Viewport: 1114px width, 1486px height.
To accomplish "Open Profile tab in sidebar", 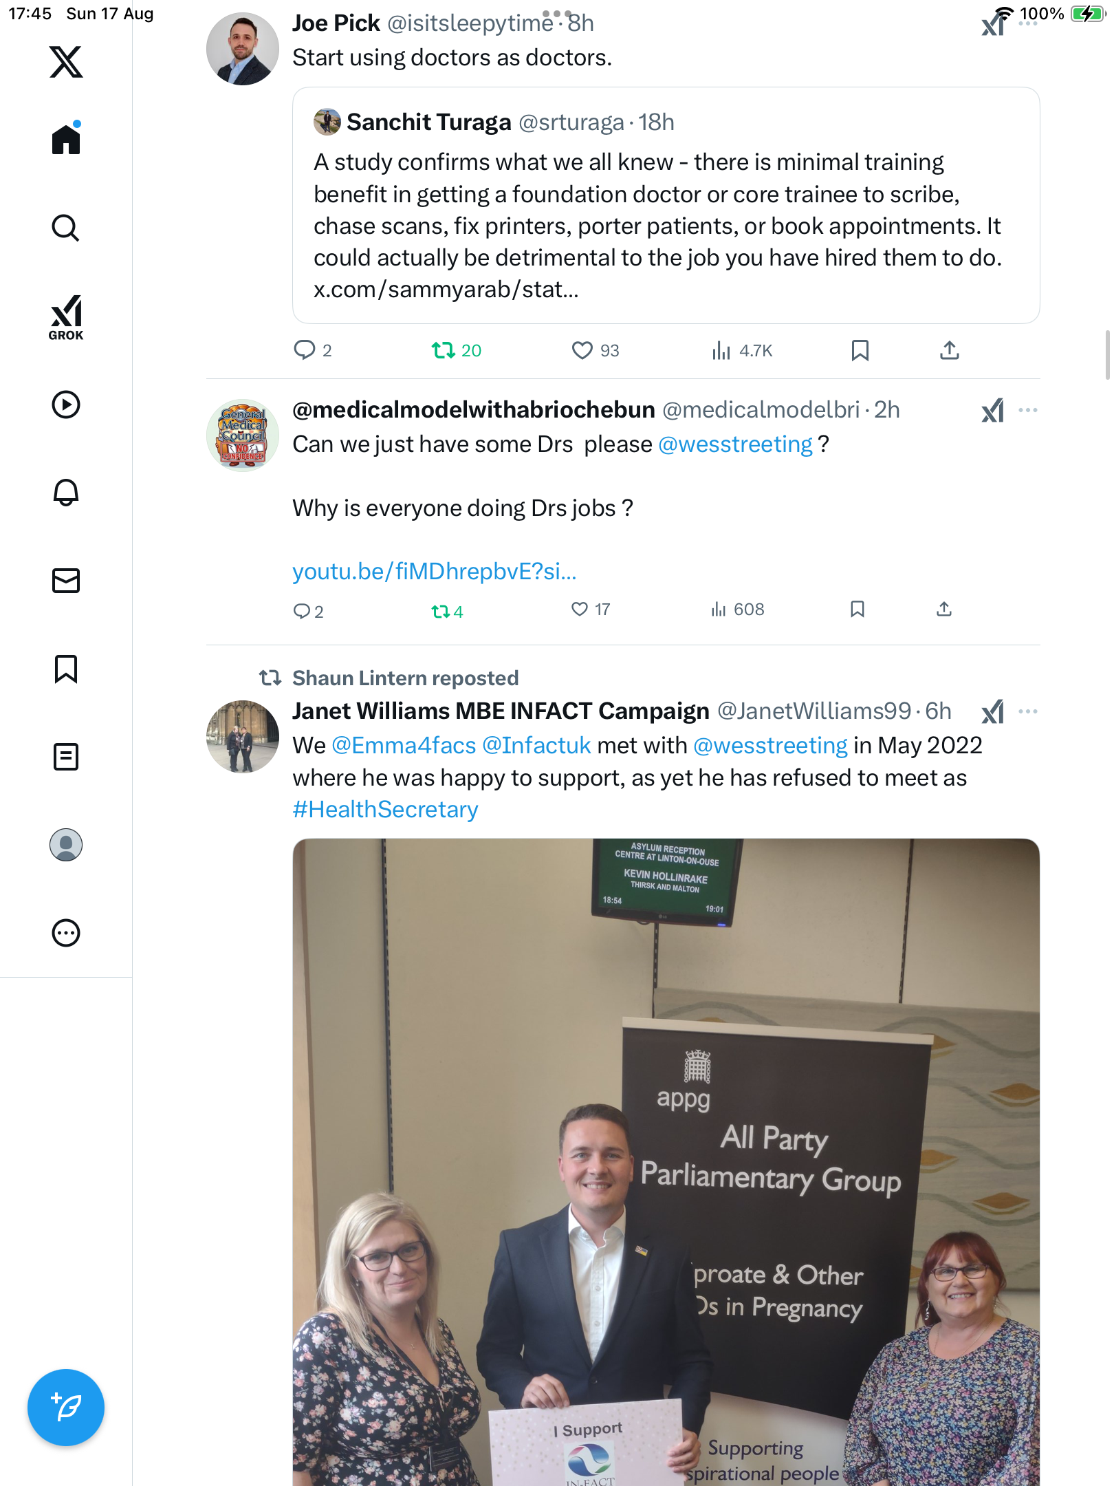I will [66, 845].
